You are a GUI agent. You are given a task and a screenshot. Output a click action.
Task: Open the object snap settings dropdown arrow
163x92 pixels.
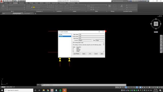(139, 87)
